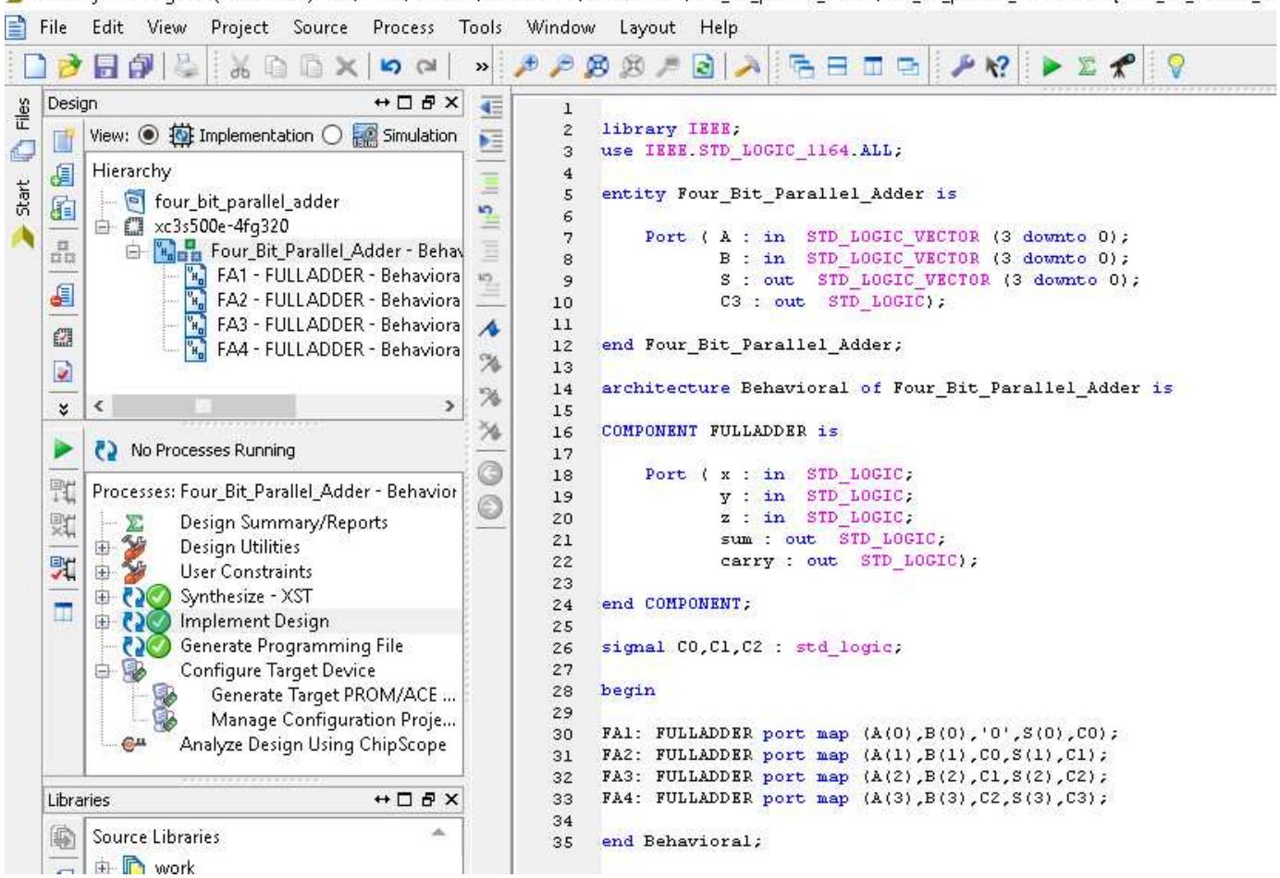Click the Open folder toolbar icon
Image resolution: width=1280 pixels, height=878 pixels.
click(69, 66)
